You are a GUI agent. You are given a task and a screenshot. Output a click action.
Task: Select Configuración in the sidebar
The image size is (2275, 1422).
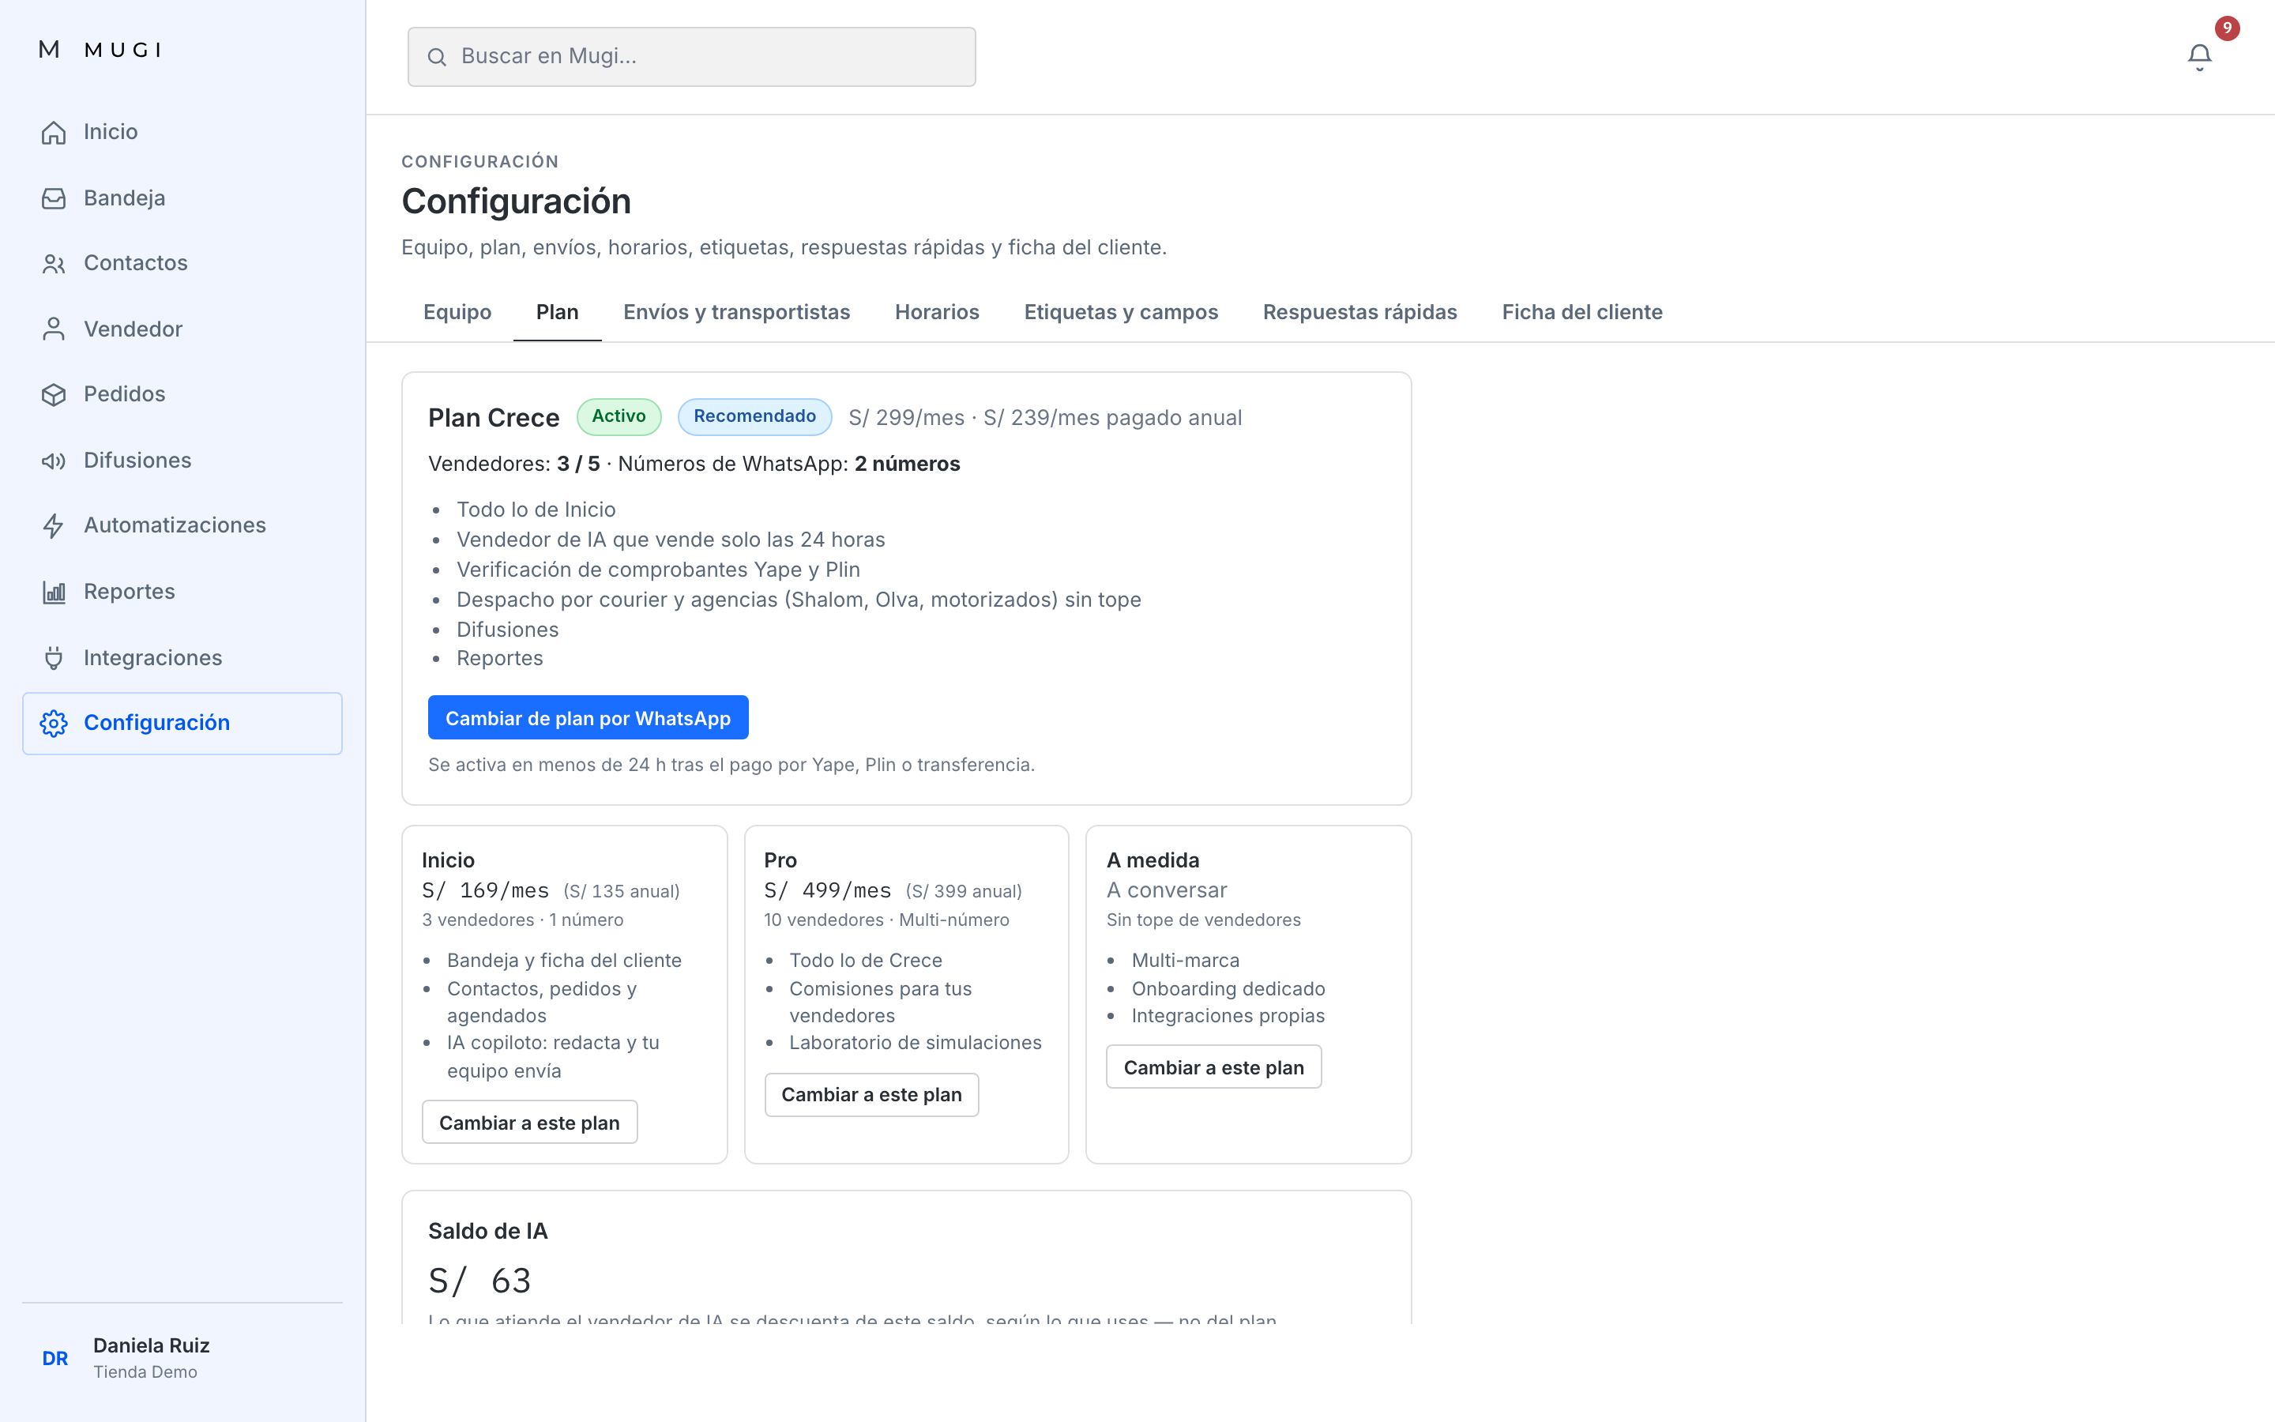tap(182, 723)
